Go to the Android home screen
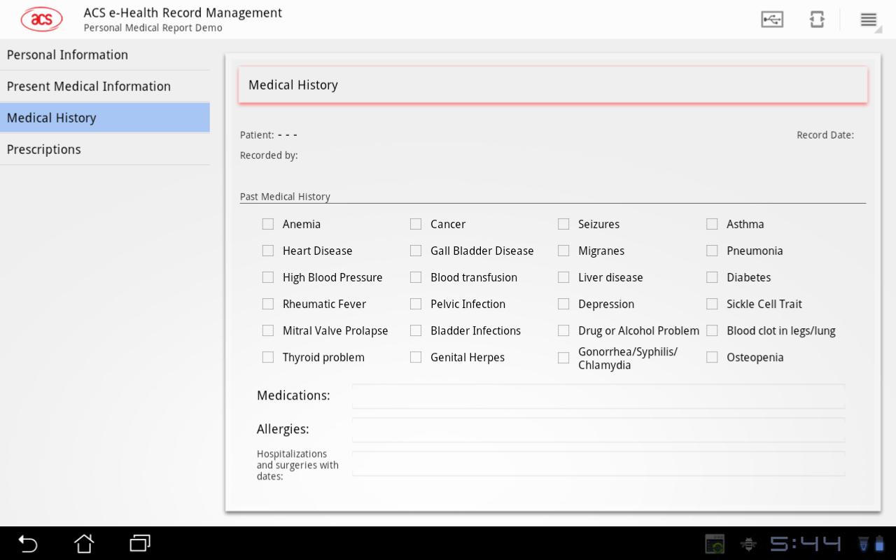Viewport: 896px width, 560px height. (x=84, y=543)
